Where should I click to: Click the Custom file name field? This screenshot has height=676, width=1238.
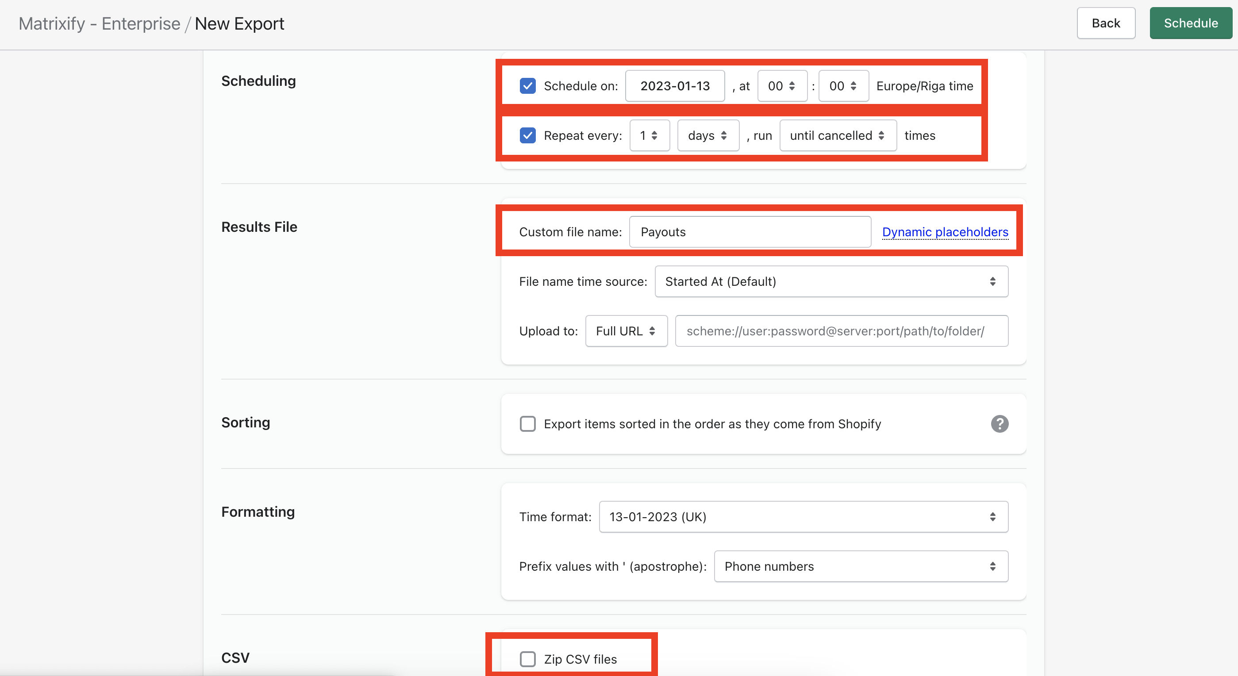point(750,232)
